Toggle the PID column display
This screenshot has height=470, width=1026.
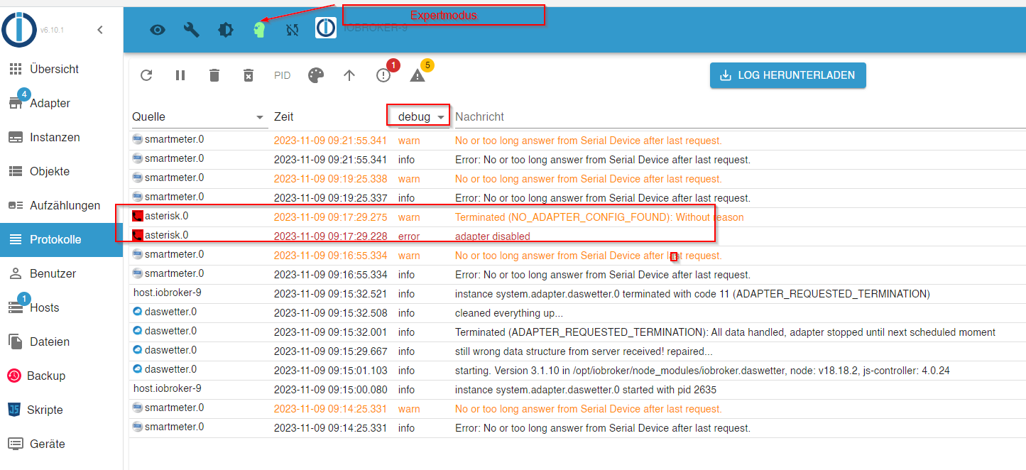click(x=283, y=75)
